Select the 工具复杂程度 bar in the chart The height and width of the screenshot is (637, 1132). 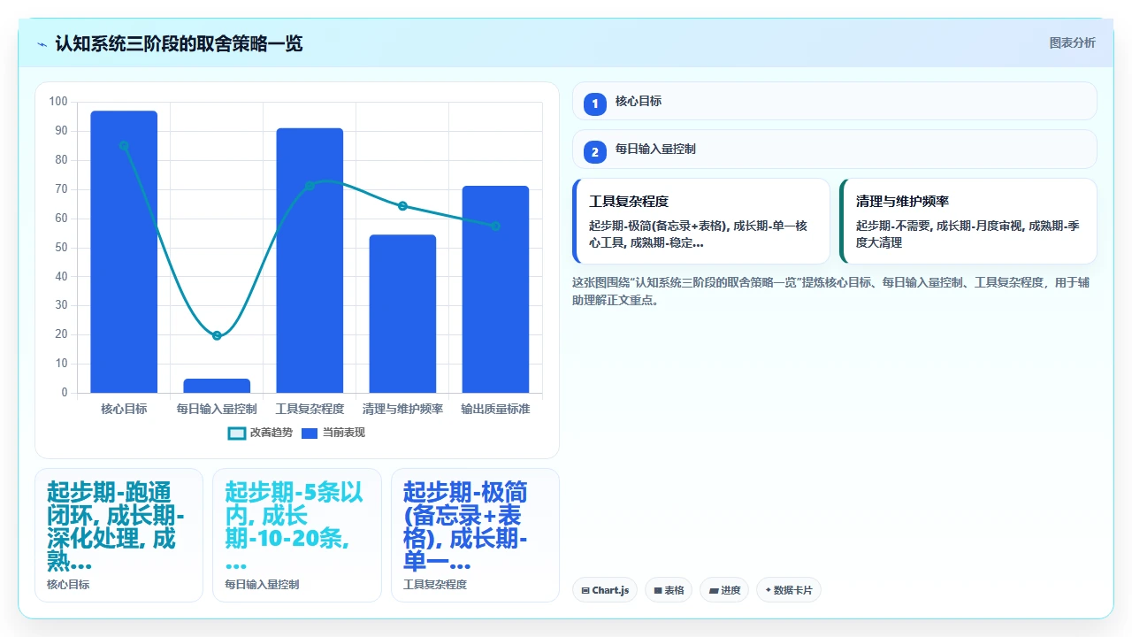[310, 261]
